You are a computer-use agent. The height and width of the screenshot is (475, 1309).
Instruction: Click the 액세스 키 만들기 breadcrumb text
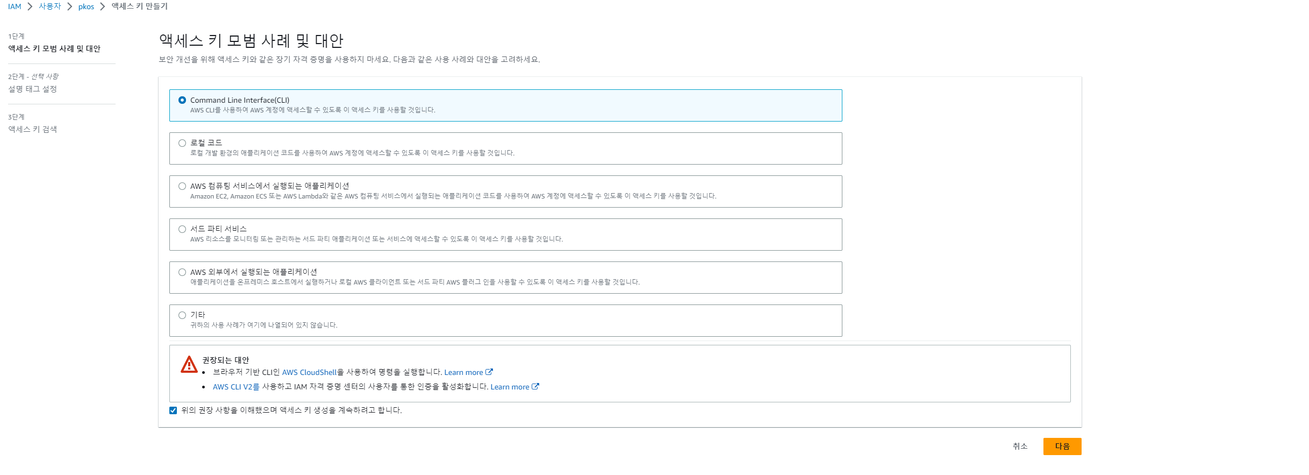tap(140, 6)
